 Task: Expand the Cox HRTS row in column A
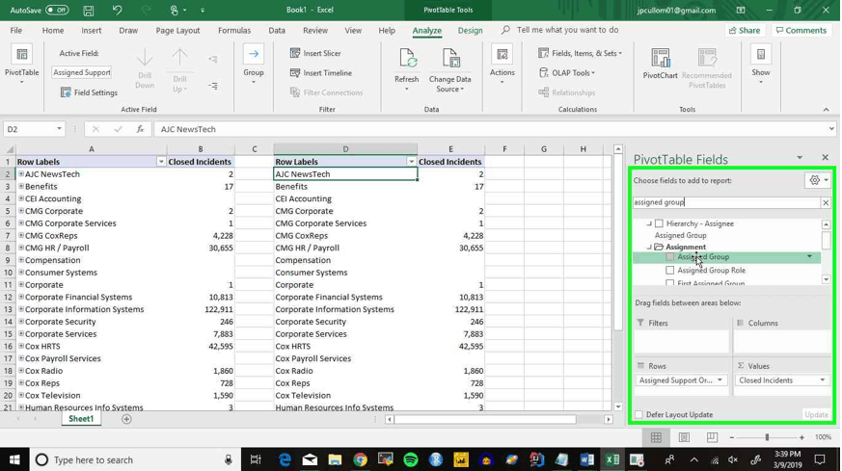(21, 346)
